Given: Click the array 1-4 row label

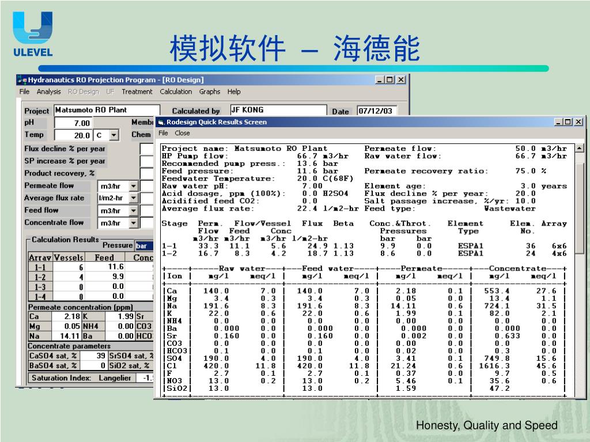Looking at the screenshot, I should click(40, 296).
